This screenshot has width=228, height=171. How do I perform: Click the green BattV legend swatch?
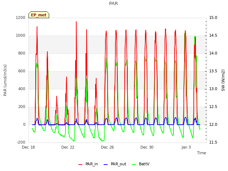(134, 165)
